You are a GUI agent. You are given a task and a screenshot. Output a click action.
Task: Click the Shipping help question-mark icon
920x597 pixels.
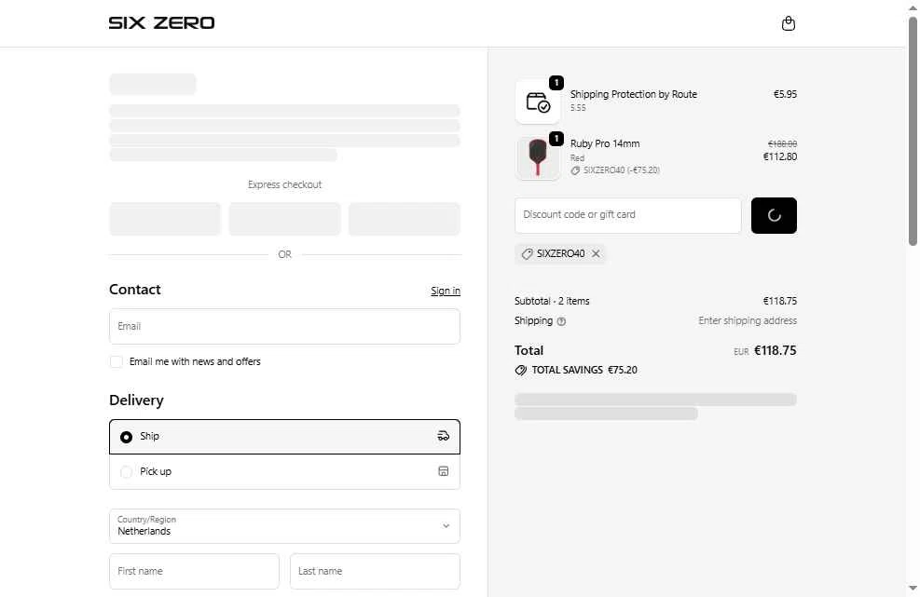tap(561, 321)
